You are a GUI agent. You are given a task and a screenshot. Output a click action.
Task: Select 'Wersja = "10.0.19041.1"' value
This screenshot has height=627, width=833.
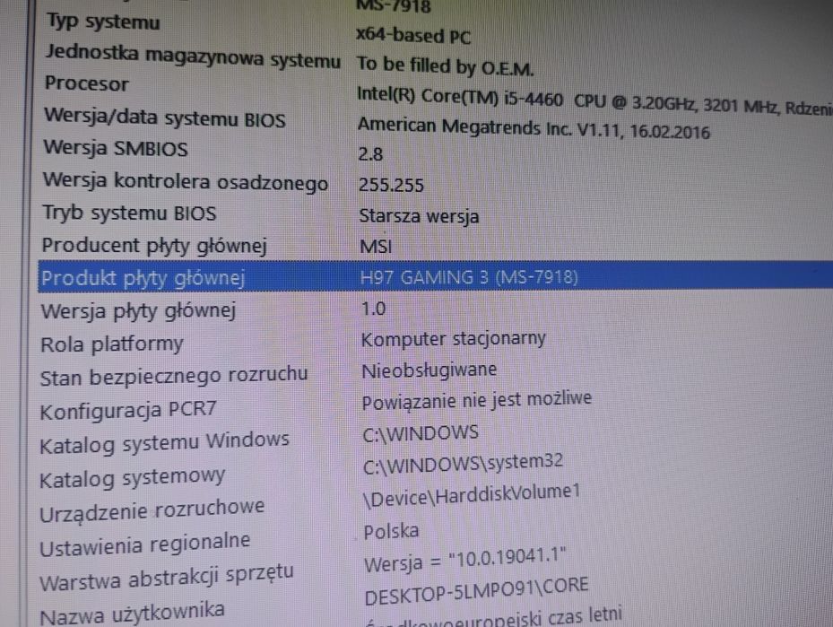pyautogui.click(x=464, y=561)
